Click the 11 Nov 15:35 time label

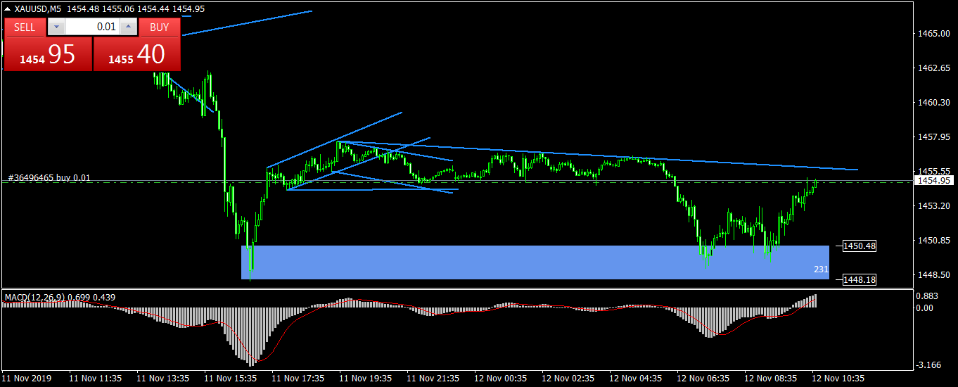click(x=231, y=379)
